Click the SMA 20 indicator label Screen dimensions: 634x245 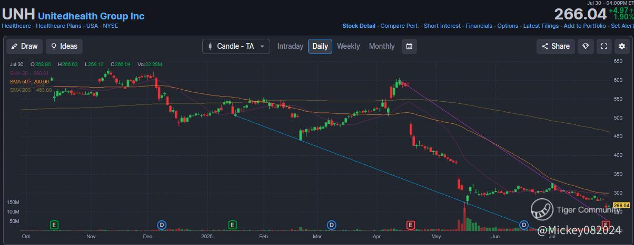click(x=29, y=73)
